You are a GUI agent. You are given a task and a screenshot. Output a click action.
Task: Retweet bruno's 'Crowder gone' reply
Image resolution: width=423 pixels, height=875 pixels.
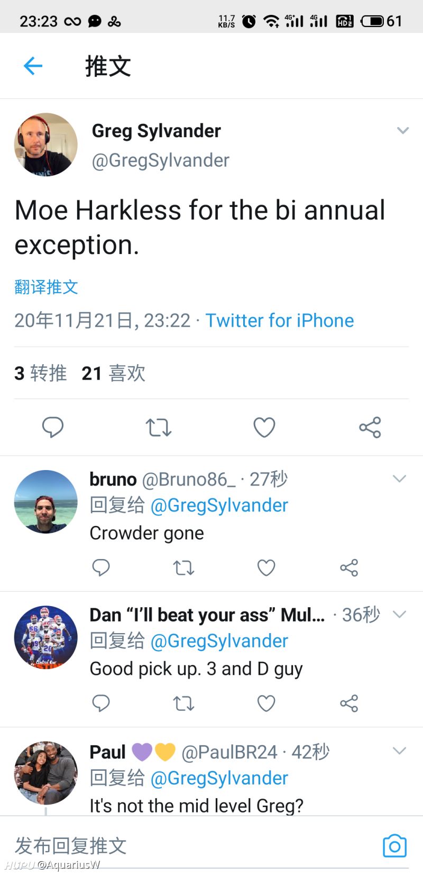(183, 567)
